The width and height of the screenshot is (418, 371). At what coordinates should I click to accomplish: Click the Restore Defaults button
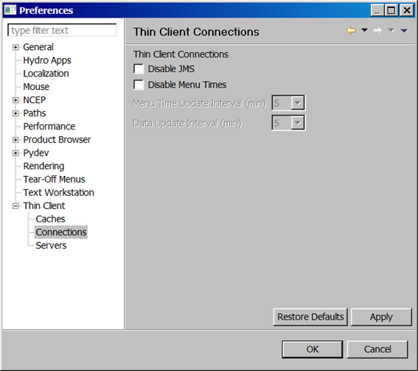pyautogui.click(x=310, y=317)
